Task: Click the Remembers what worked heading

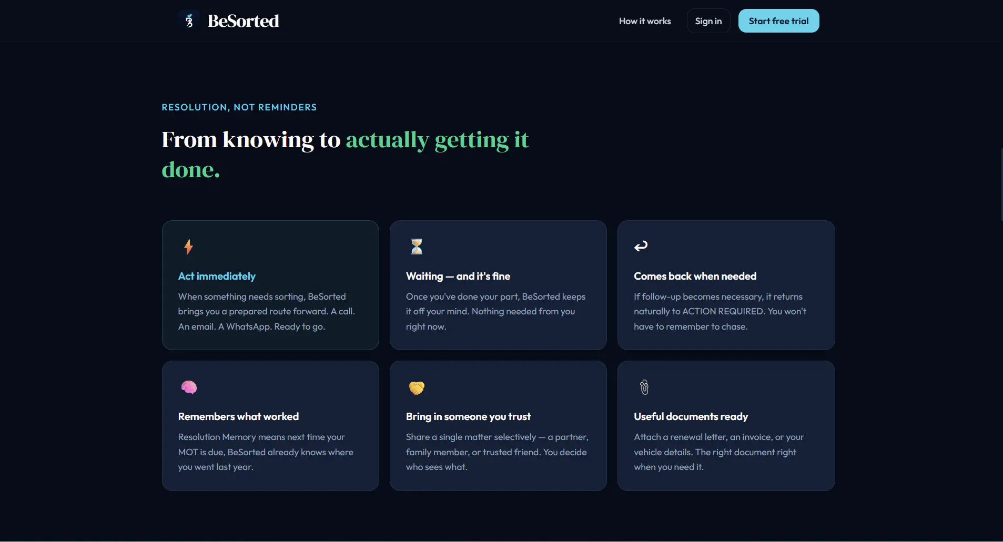Action: (238, 417)
